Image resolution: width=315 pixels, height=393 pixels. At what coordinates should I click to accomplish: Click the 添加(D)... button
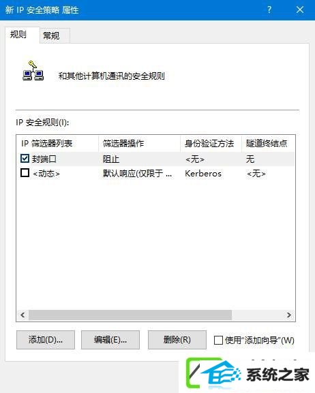[46, 340]
